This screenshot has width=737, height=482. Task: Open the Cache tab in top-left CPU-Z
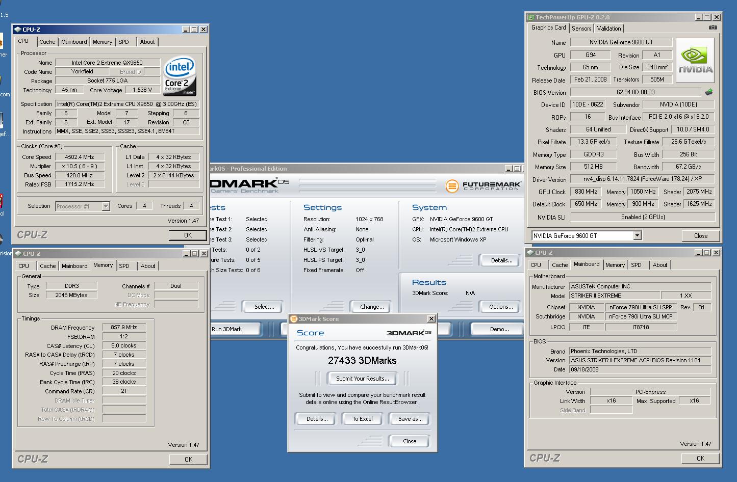[x=47, y=42]
